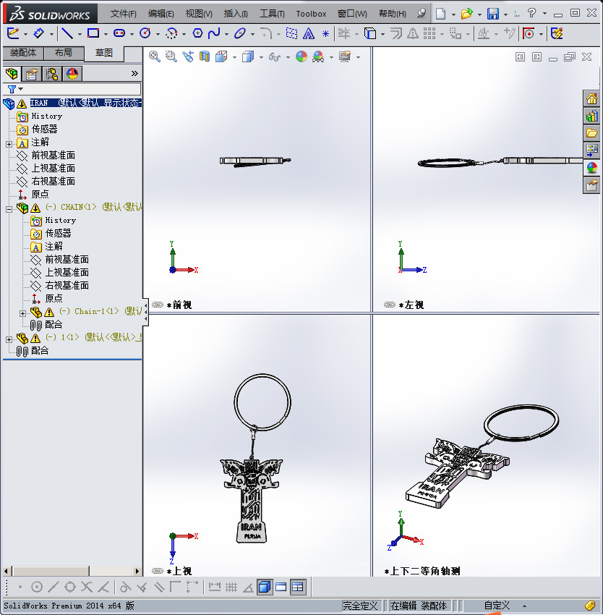Click the Edit Appearance color ball icon
The height and width of the screenshot is (615, 603).
pyautogui.click(x=301, y=57)
